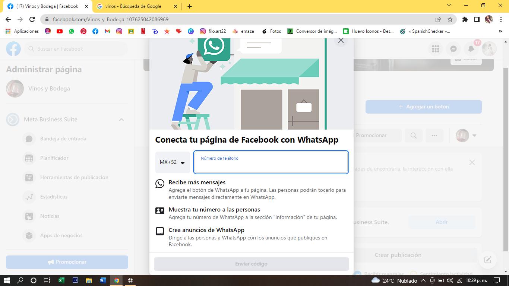Open Noticias in the sidebar
The width and height of the screenshot is (509, 286).
tap(50, 216)
